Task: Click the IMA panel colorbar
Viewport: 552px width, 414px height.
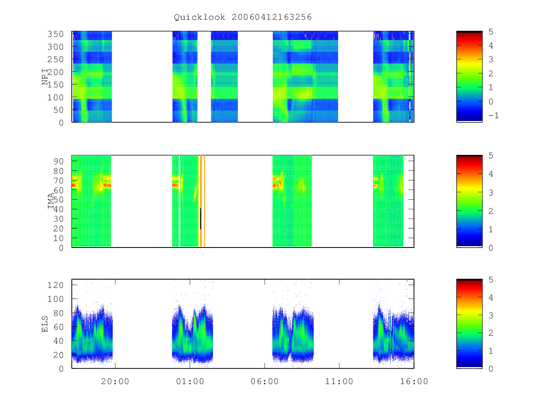Action: (469, 201)
